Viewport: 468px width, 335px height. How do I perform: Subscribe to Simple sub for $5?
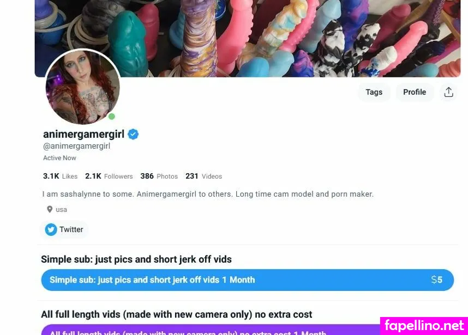click(248, 280)
